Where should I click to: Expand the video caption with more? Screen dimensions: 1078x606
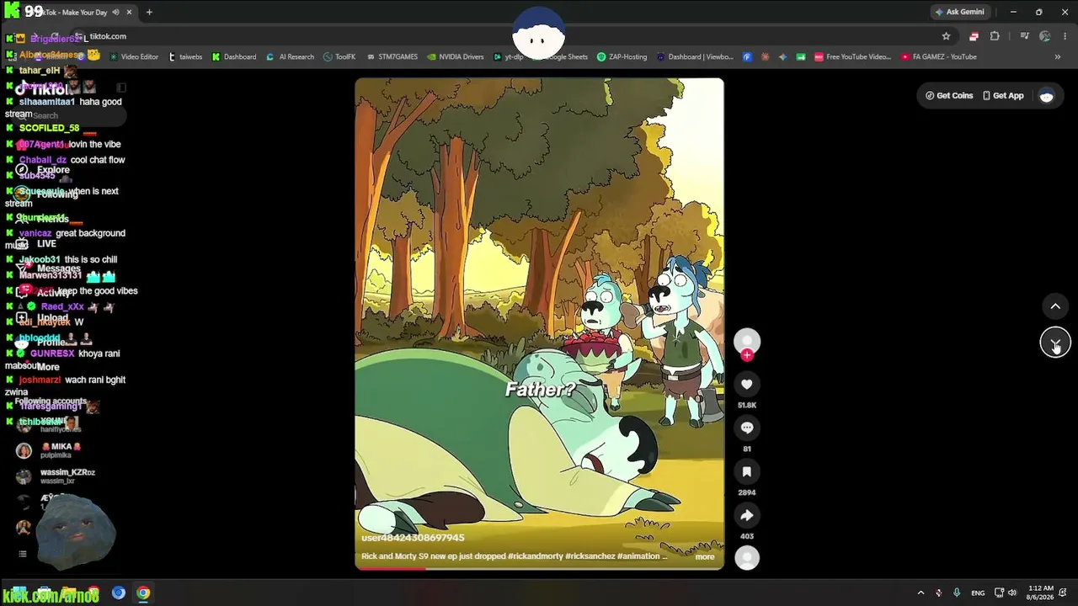705,556
